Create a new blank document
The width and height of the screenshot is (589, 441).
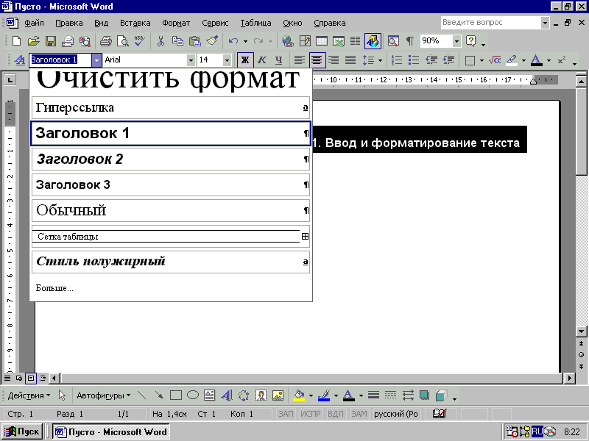pos(16,41)
